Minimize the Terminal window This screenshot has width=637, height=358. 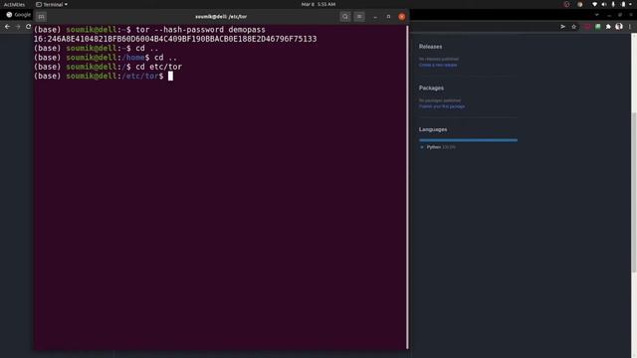(375, 17)
